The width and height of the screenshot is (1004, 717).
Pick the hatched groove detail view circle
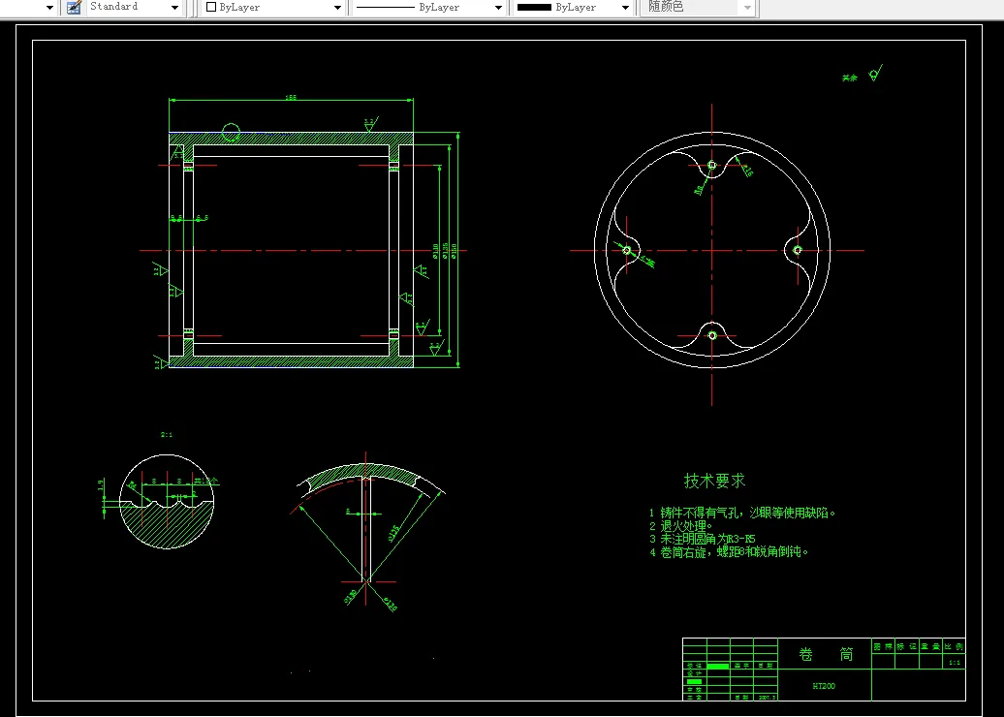[167, 502]
